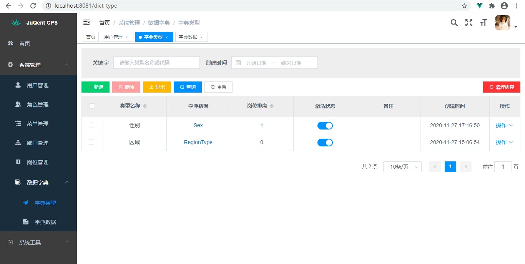525x264 pixels.
Task: Click the 开始日期 date field
Action: click(x=256, y=63)
